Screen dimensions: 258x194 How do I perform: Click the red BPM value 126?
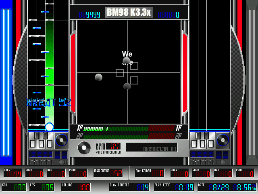114,146
